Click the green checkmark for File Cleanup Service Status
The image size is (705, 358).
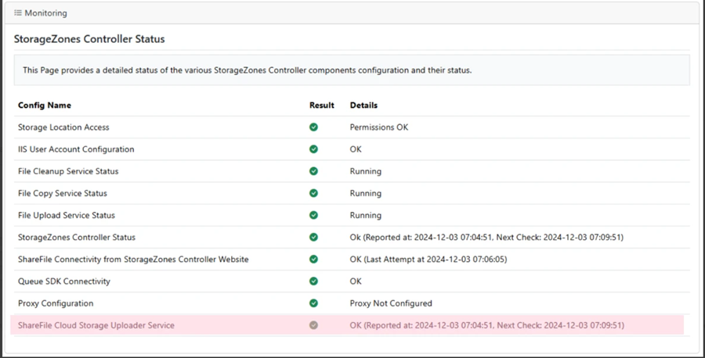pos(313,171)
